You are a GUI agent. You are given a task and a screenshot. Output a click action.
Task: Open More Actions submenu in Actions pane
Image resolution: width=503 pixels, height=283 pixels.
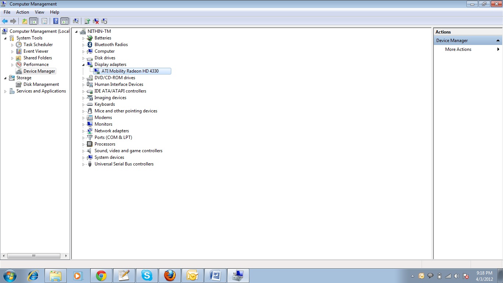pyautogui.click(x=468, y=49)
